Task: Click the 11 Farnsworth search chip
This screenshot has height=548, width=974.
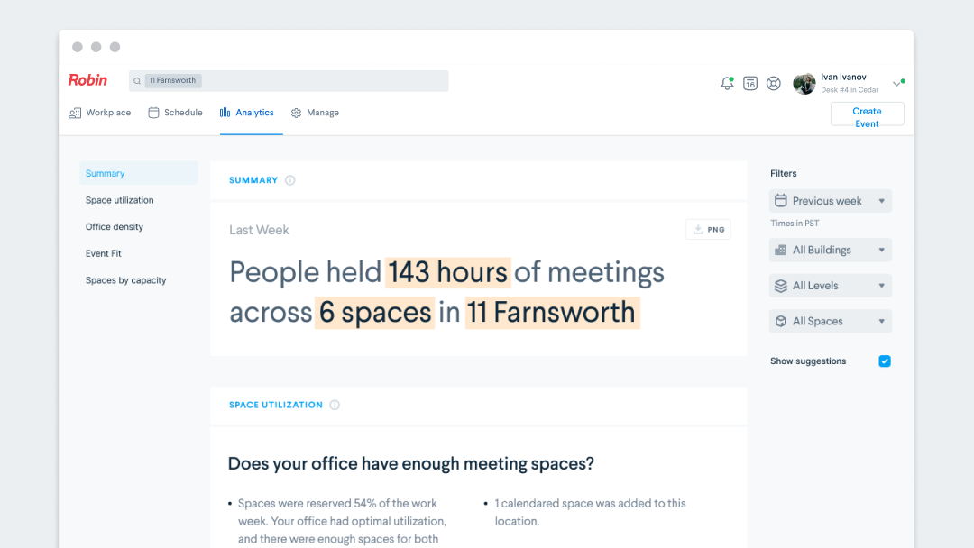Action: coord(172,81)
